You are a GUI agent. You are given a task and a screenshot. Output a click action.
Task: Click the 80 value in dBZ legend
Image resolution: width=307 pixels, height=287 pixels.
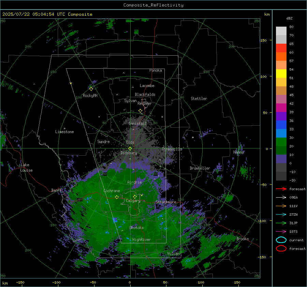coord(291,27)
